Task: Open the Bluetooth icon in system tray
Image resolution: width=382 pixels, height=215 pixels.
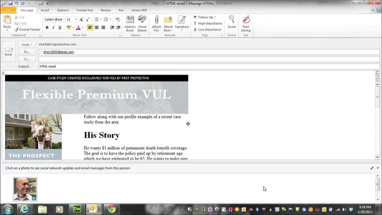Action: click(x=257, y=210)
